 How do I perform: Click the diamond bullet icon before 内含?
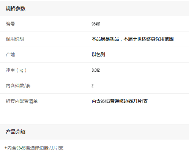(6, 148)
